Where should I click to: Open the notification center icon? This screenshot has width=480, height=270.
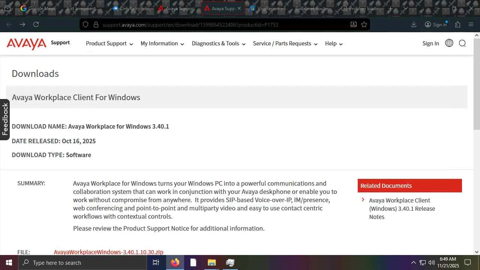click(x=468, y=262)
